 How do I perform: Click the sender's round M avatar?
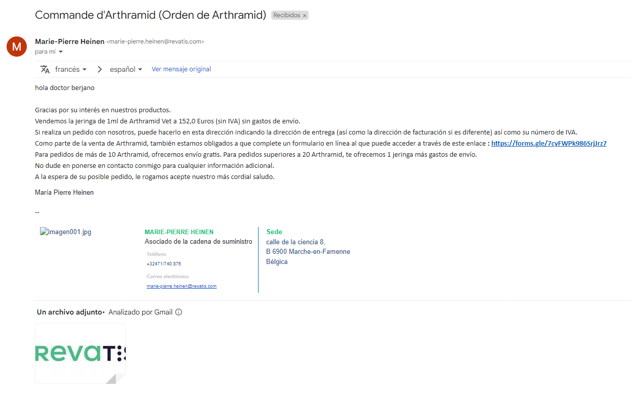pyautogui.click(x=17, y=47)
